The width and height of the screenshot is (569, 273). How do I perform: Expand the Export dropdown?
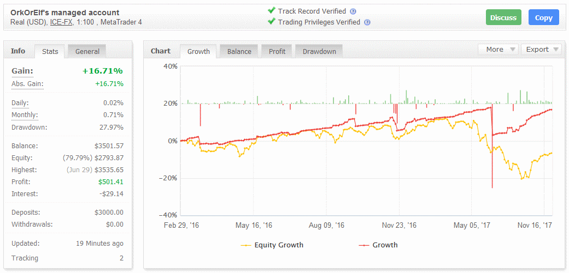(x=541, y=50)
